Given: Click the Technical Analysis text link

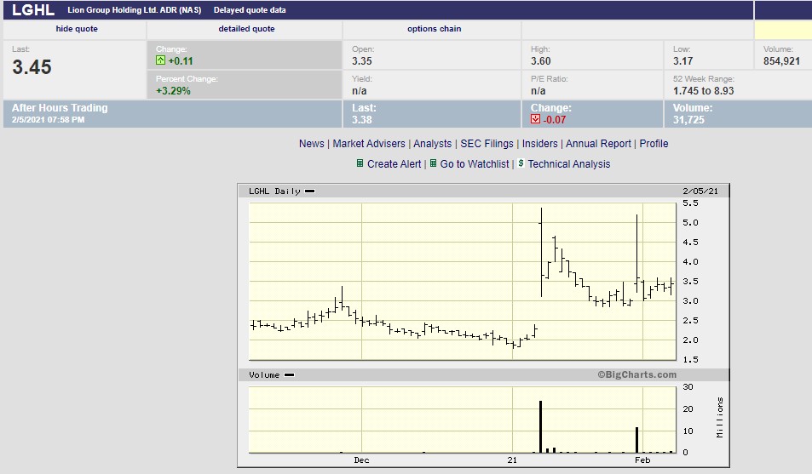Looking at the screenshot, I should tap(568, 164).
